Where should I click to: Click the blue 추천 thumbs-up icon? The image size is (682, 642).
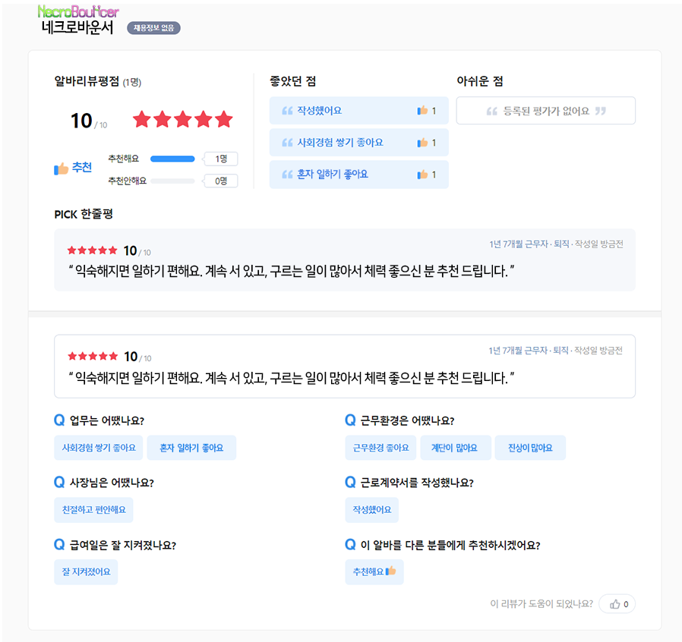click(62, 168)
